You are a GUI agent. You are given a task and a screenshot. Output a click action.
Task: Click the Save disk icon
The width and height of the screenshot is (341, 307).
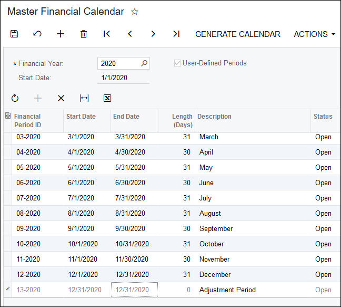[x=14, y=34]
